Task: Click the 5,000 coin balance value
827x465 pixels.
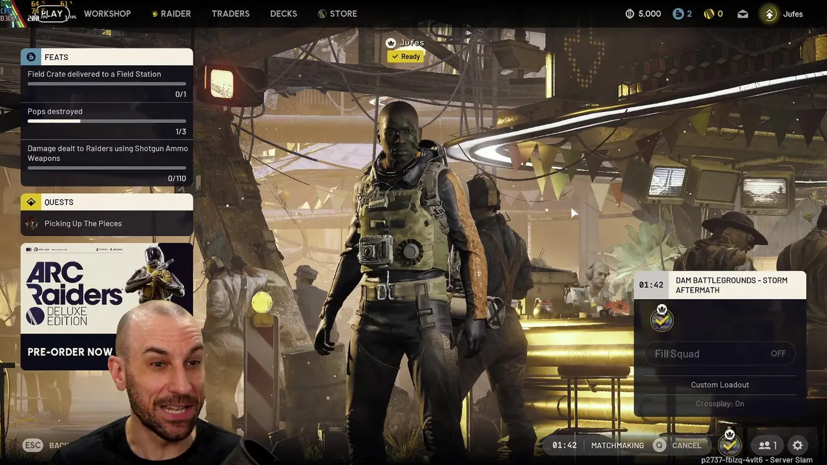Action: [x=649, y=14]
